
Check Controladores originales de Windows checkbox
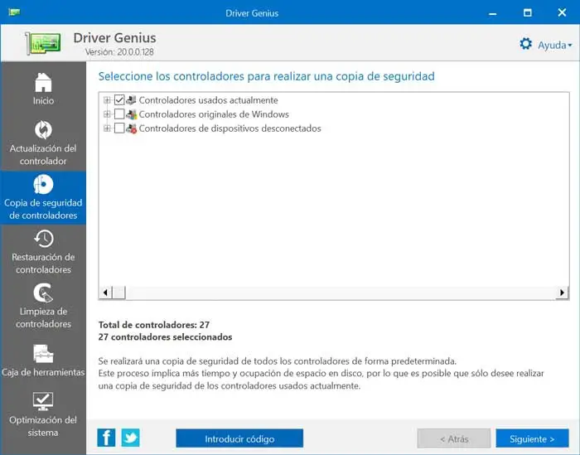point(119,114)
